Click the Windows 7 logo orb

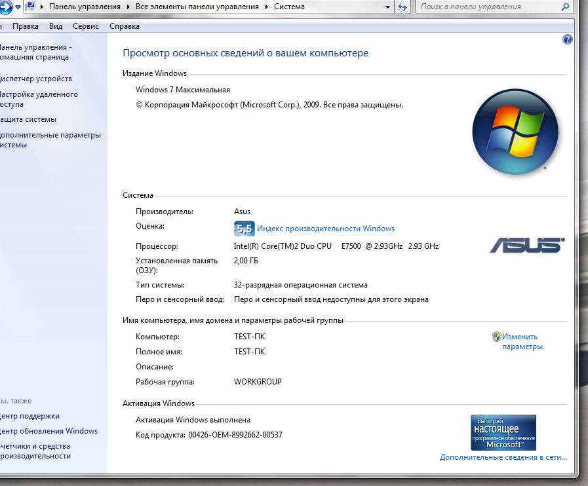click(515, 132)
